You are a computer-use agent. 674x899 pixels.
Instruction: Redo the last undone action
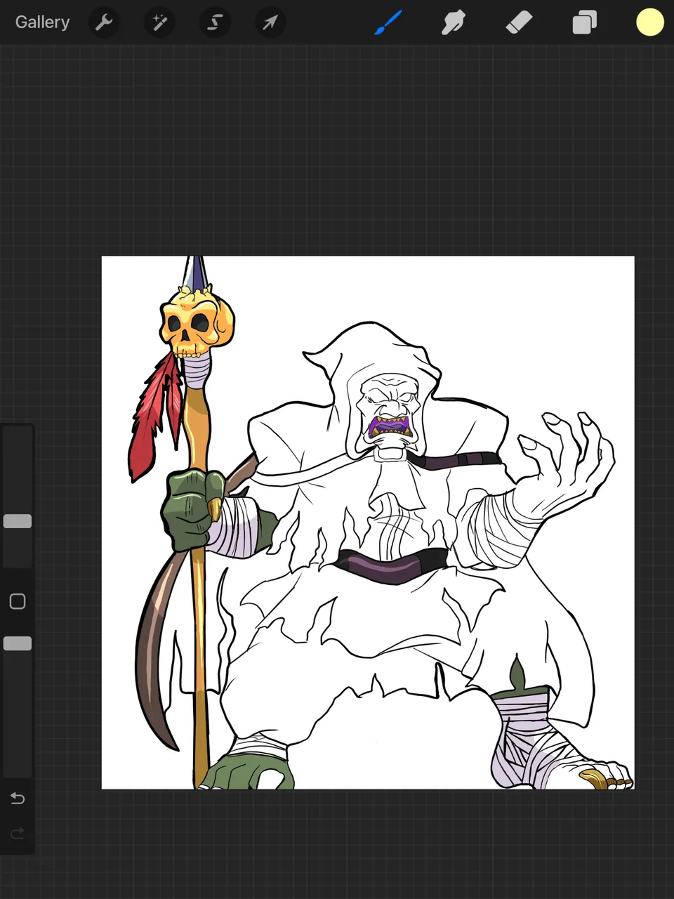point(18,834)
